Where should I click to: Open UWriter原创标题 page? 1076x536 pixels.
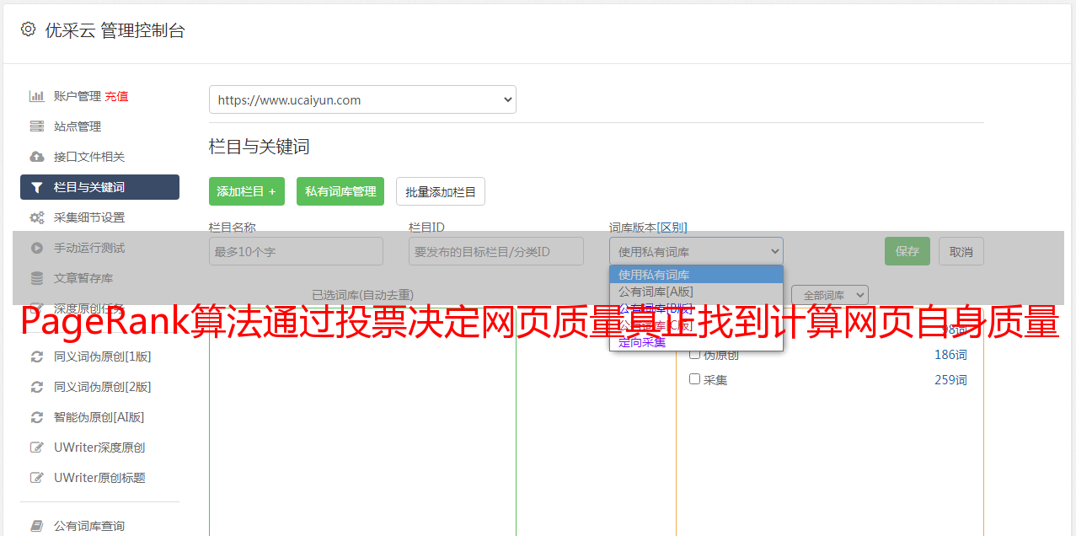[99, 478]
